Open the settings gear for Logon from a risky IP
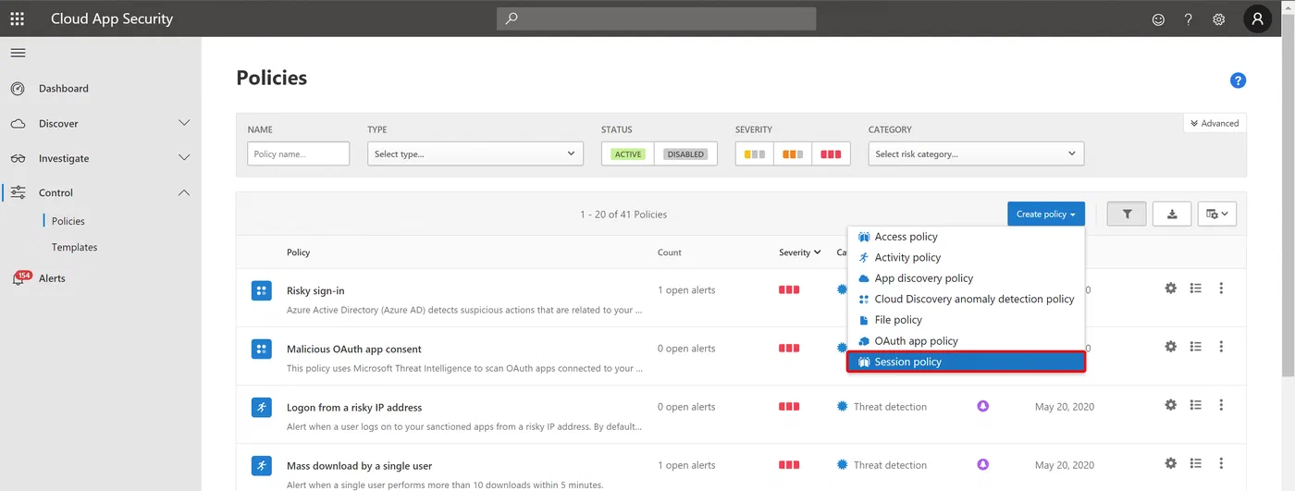 coord(1171,405)
